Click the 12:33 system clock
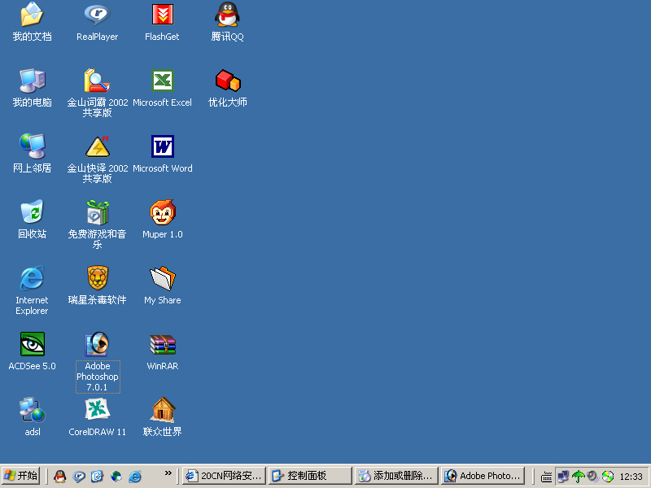 [631, 477]
